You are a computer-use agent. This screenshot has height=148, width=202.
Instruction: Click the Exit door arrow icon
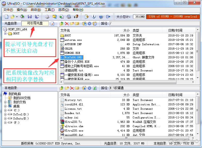[108, 17]
